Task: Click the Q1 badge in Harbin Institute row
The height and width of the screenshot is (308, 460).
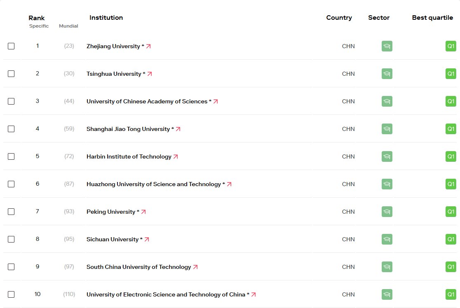Action: coord(451,156)
